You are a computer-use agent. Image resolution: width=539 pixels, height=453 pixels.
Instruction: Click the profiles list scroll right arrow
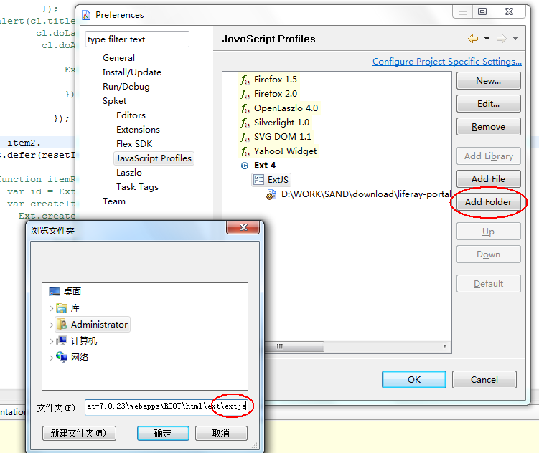point(445,347)
